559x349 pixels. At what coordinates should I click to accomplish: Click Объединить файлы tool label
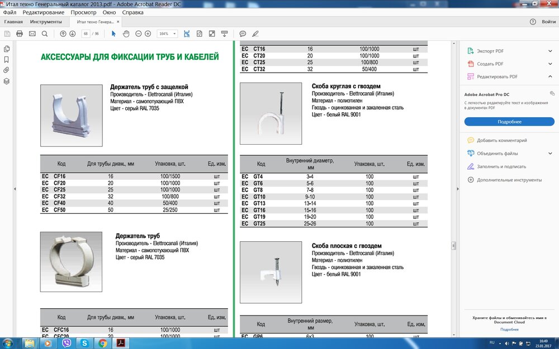(x=498, y=154)
